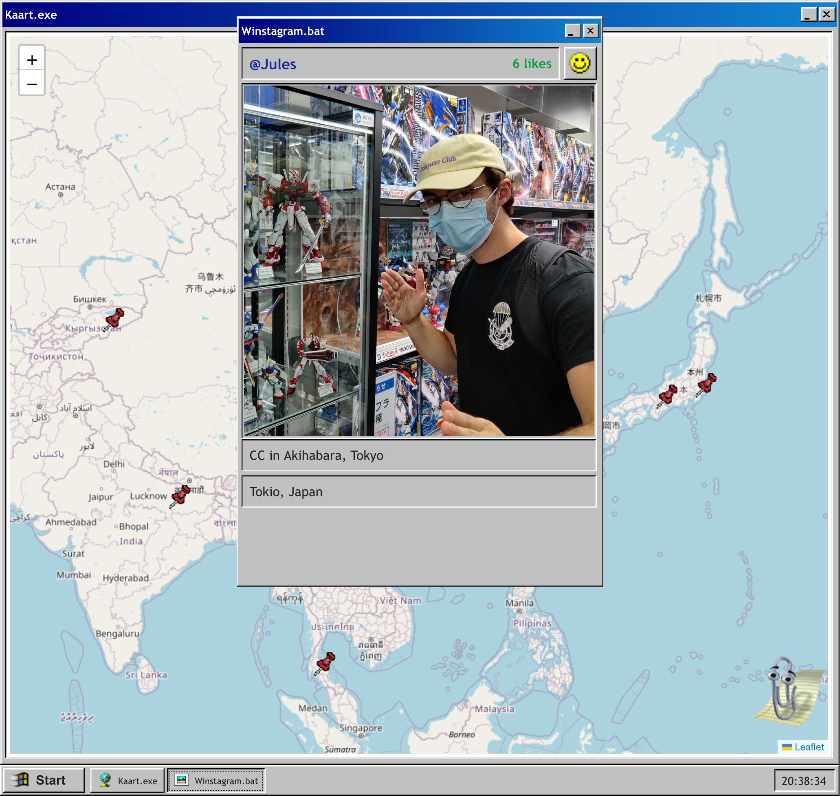Click the Windows logo on Start button
This screenshot has height=796, width=840.
(20, 780)
